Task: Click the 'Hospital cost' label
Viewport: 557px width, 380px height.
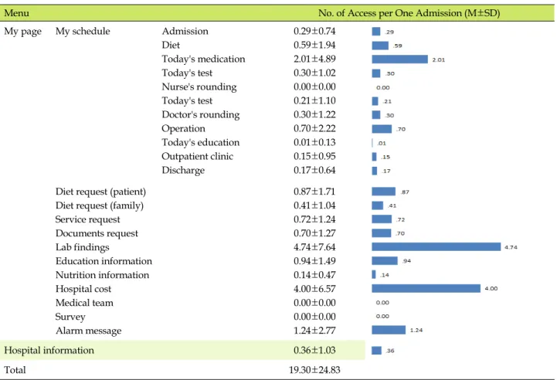Action: 83,289
